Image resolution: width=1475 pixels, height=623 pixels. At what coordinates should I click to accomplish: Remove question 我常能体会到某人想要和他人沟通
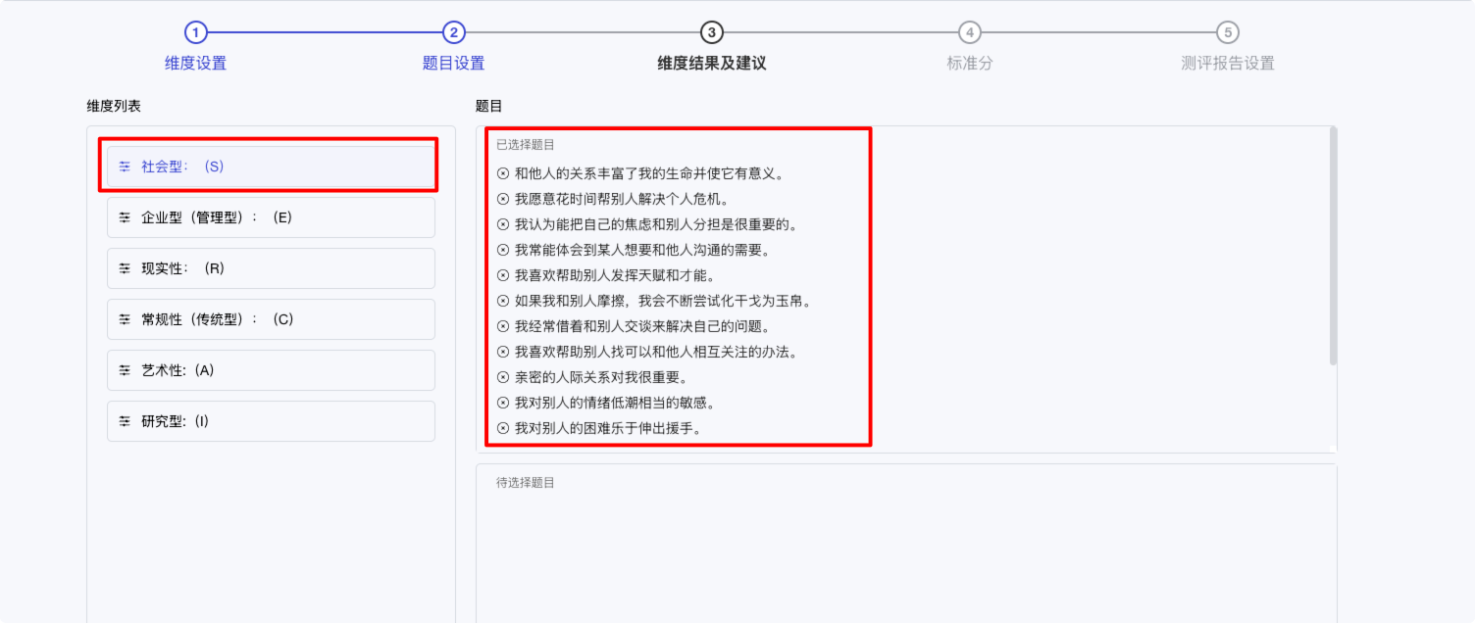coord(503,250)
